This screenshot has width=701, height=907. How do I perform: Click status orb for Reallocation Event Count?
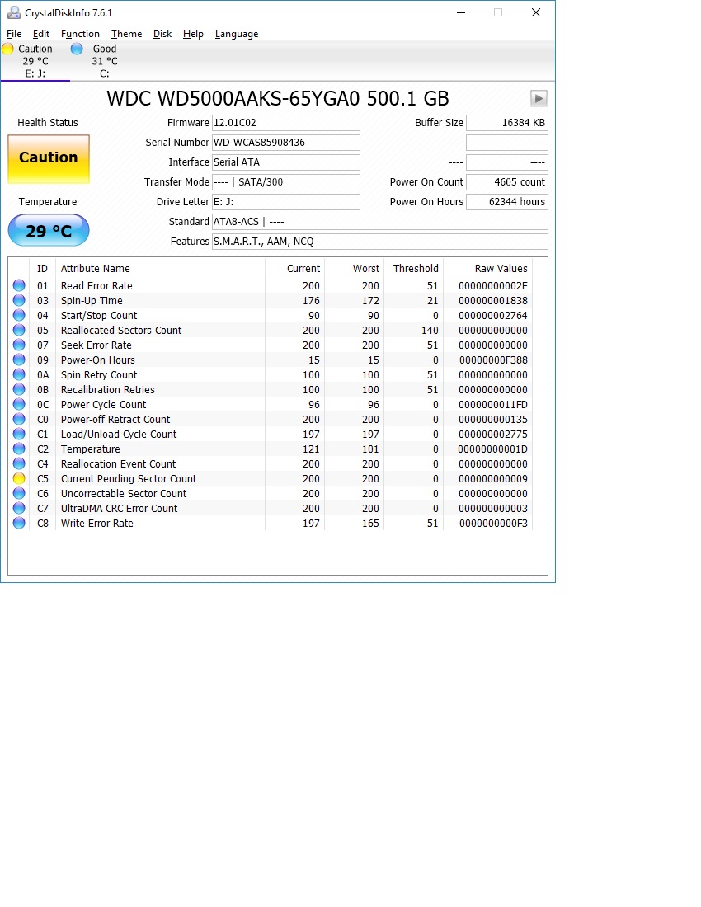19,464
